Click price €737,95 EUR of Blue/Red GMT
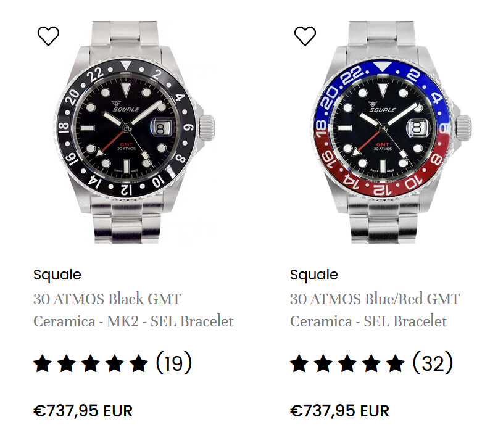The image size is (498, 430). [x=339, y=411]
